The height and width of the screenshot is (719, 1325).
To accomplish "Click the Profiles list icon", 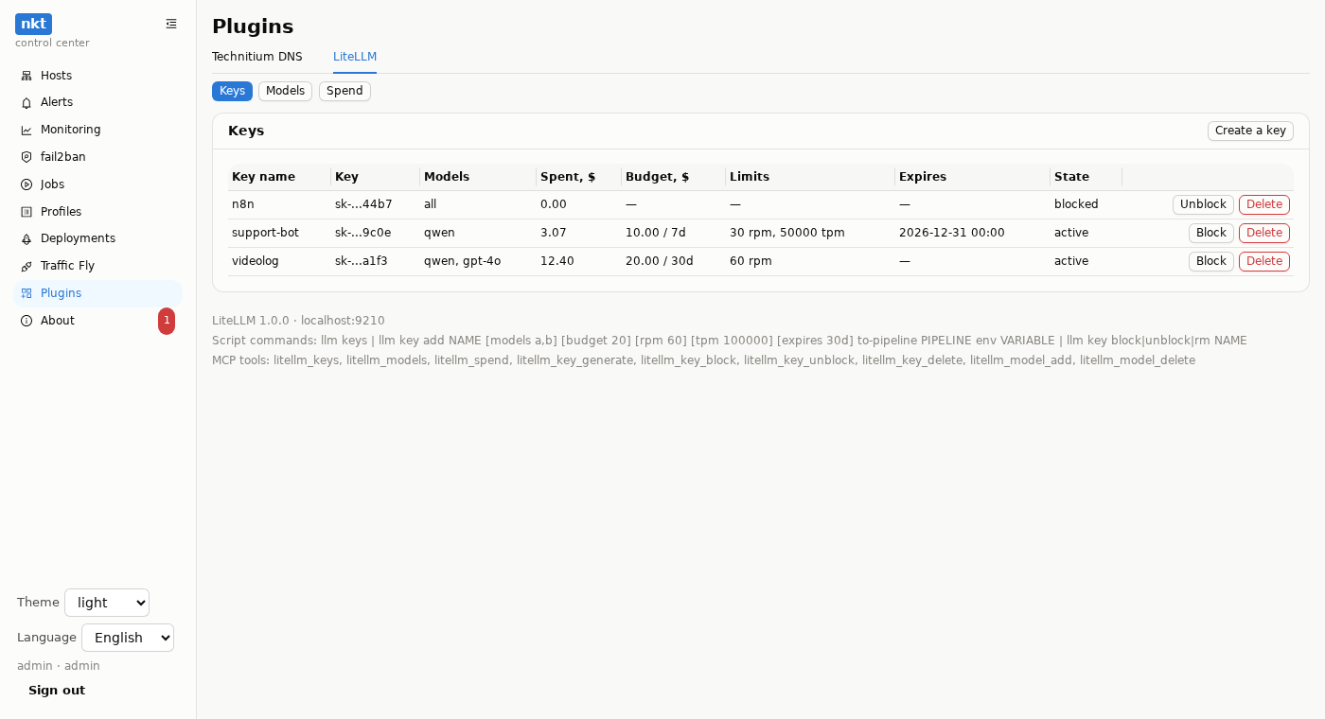I will click(26, 212).
